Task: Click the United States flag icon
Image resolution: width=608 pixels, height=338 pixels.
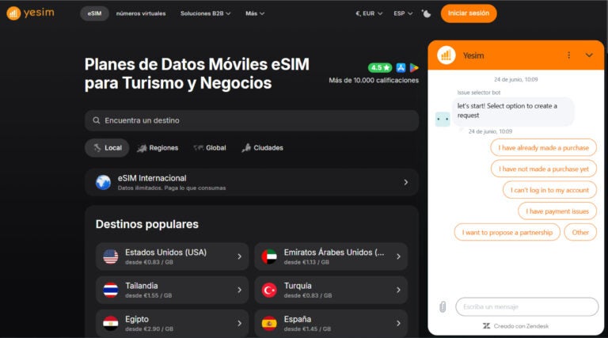Action: tap(111, 256)
